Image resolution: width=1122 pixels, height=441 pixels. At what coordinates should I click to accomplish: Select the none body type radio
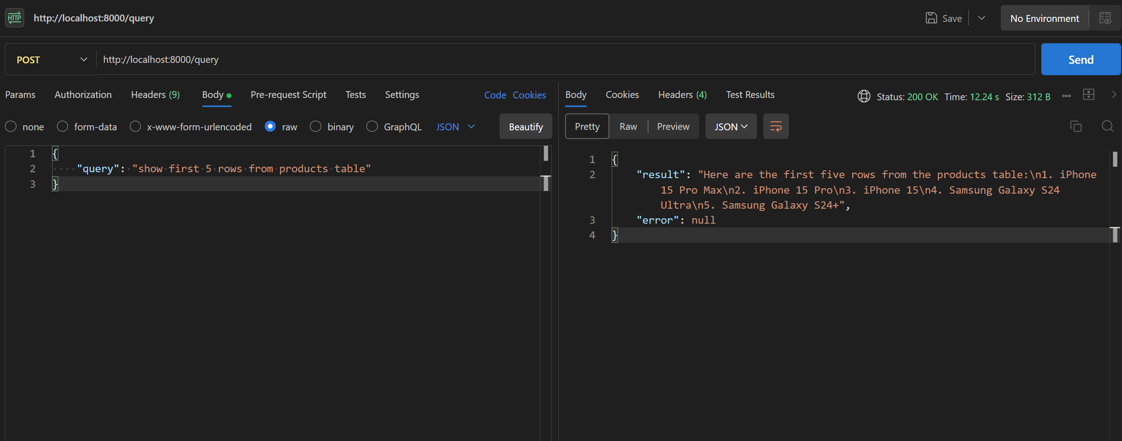[x=11, y=127]
